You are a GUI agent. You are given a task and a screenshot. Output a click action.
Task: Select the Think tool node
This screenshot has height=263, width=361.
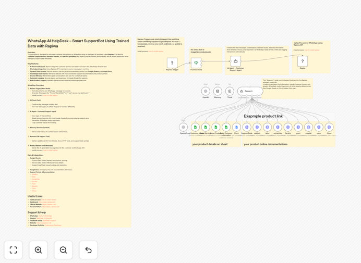tap(230, 91)
